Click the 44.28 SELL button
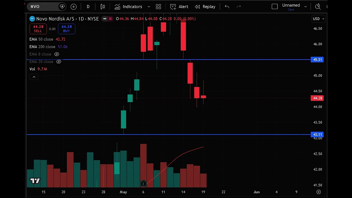Viewport: 352px width, 198px height. pyautogui.click(x=38, y=29)
